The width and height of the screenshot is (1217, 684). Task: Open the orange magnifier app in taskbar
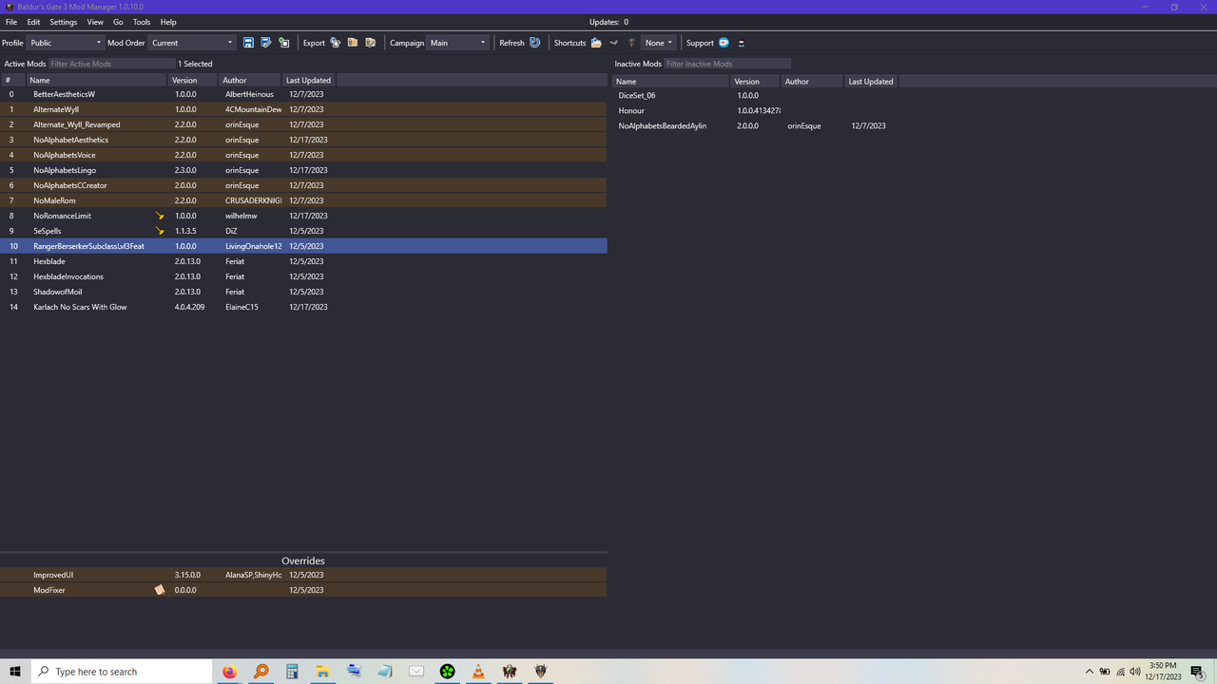coord(261,672)
